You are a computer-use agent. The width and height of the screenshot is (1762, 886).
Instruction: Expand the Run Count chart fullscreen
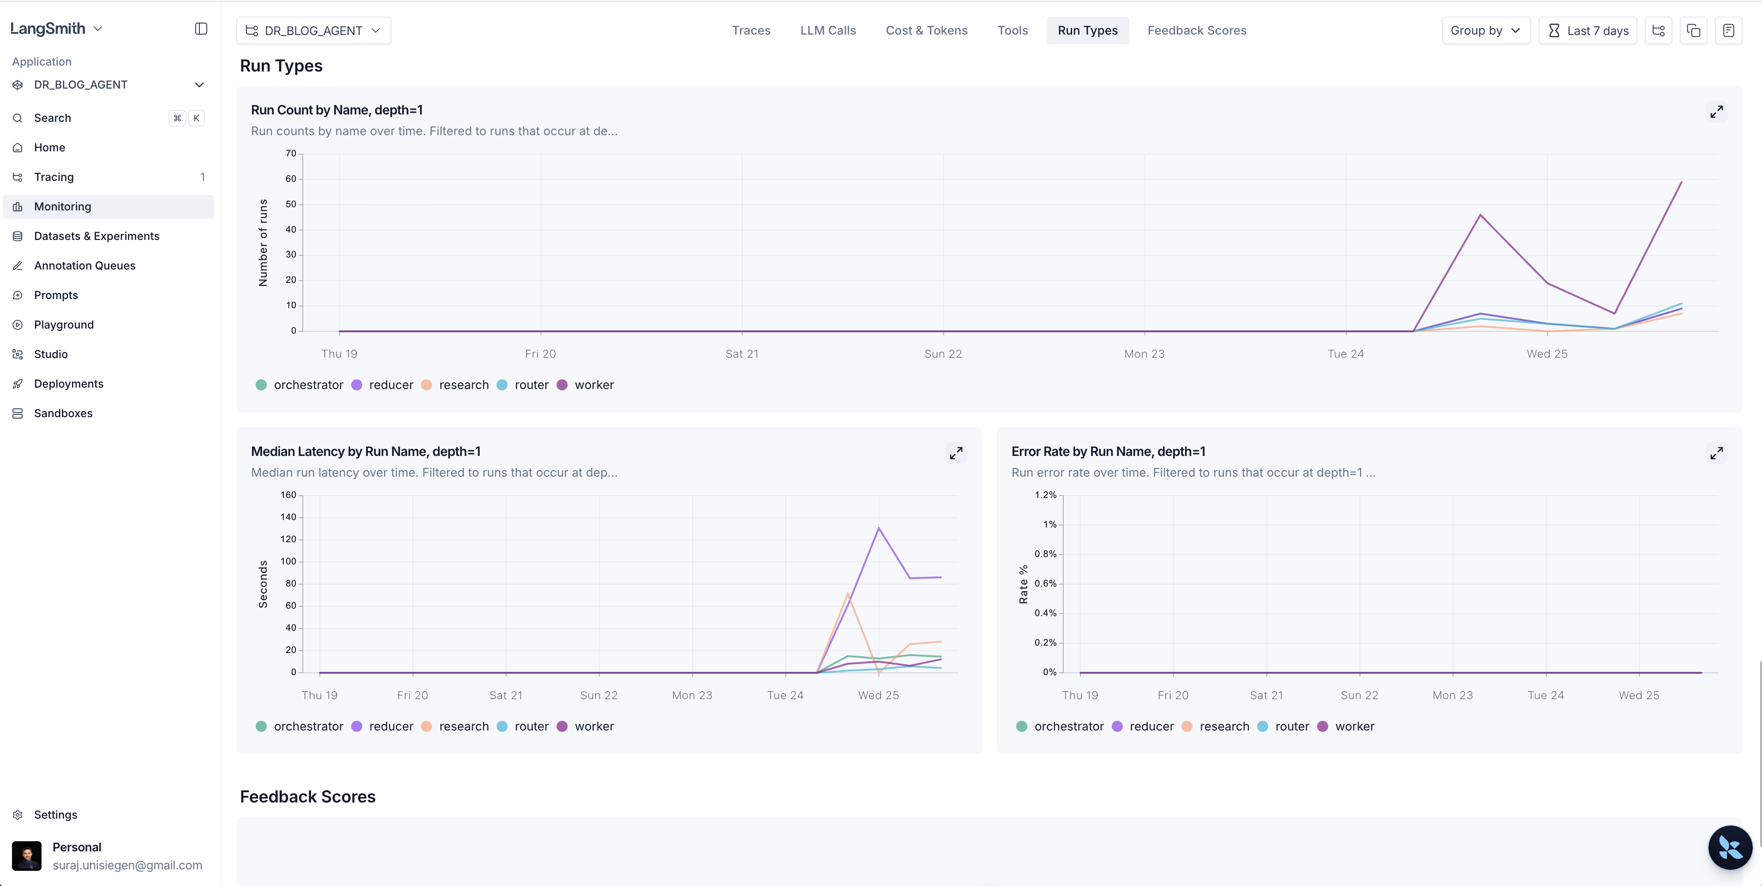(1716, 112)
